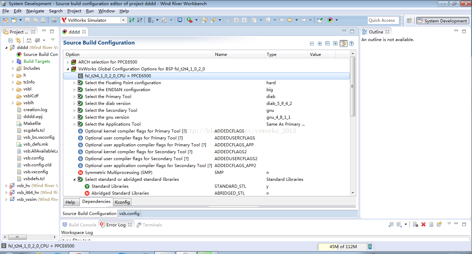
Task: Select Build Targets in project tree
Action: point(37,61)
